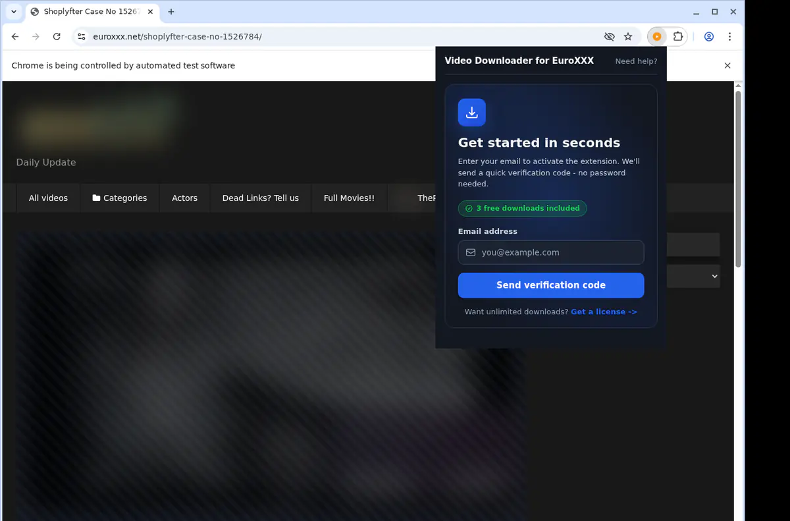The height and width of the screenshot is (521, 790).
Task: Click the Get started in seconds heading
Action: pos(539,143)
